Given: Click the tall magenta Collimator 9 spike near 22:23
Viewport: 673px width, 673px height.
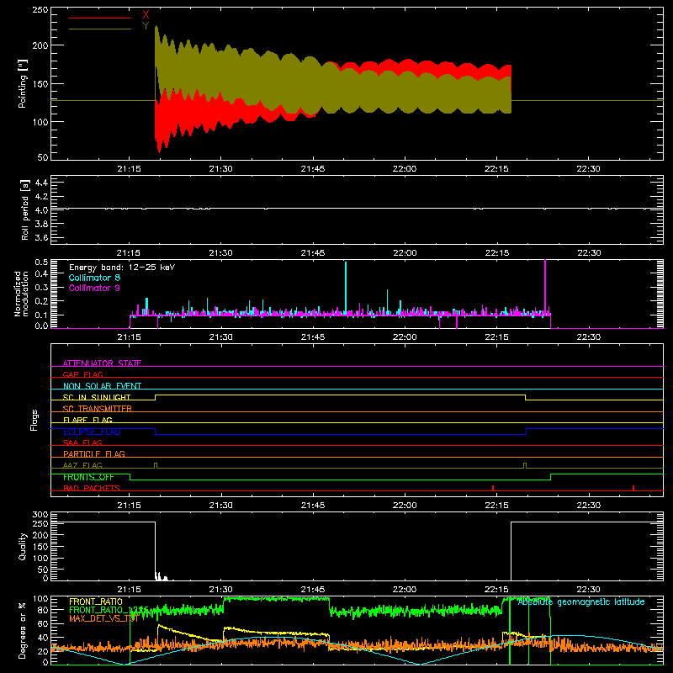Looking at the screenshot, I should (x=545, y=286).
